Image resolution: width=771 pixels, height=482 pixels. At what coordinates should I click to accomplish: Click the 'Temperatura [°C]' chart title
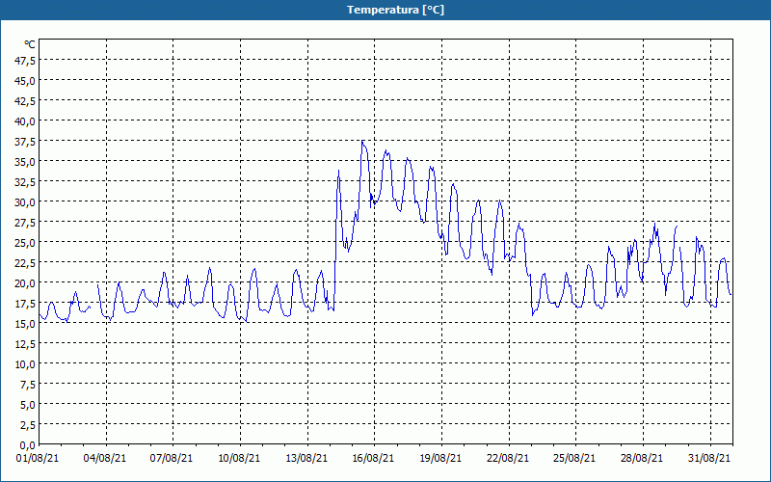click(395, 10)
